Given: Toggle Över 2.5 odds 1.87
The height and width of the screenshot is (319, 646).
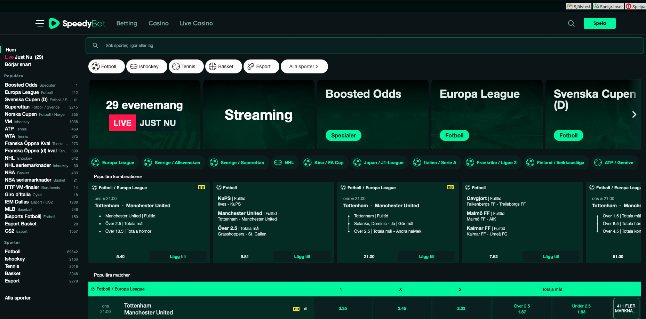Looking at the screenshot, I should click(522, 309).
